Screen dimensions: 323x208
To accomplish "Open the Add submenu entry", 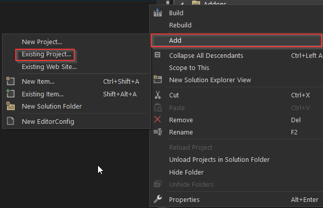I will coord(236,40).
